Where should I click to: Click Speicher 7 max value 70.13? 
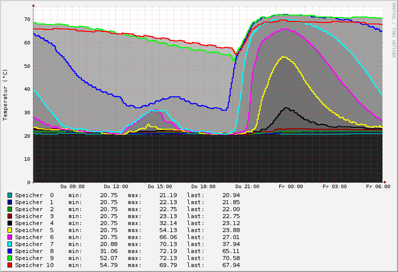168,244
